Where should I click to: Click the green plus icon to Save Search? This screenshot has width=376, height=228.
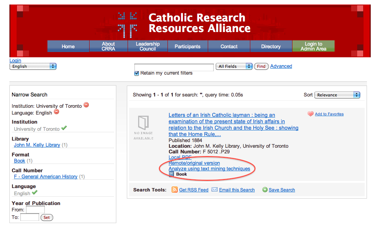point(264,190)
